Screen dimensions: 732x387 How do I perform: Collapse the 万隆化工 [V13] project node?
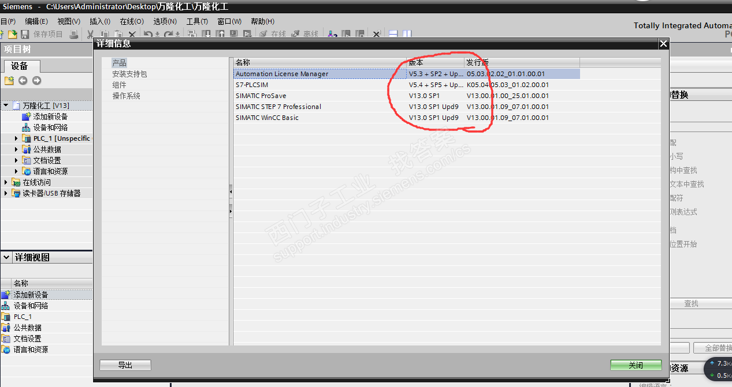(x=6, y=106)
